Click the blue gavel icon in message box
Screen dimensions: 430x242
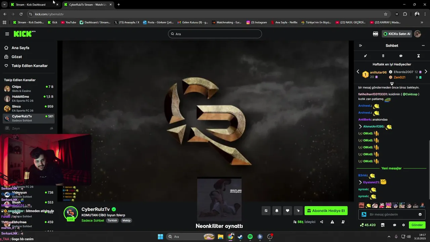363,214
